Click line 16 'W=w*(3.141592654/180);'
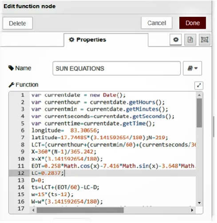Screen dimensions: 217x223 (67, 202)
